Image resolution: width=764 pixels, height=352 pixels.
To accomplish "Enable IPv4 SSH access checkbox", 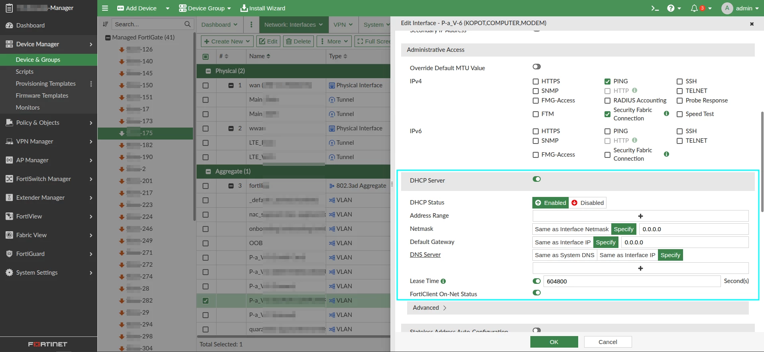I will point(679,81).
